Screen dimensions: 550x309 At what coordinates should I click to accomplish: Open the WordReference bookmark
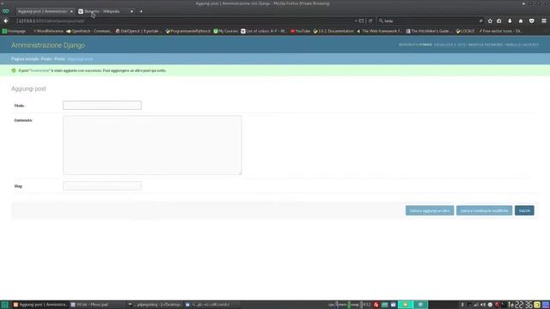48,31
